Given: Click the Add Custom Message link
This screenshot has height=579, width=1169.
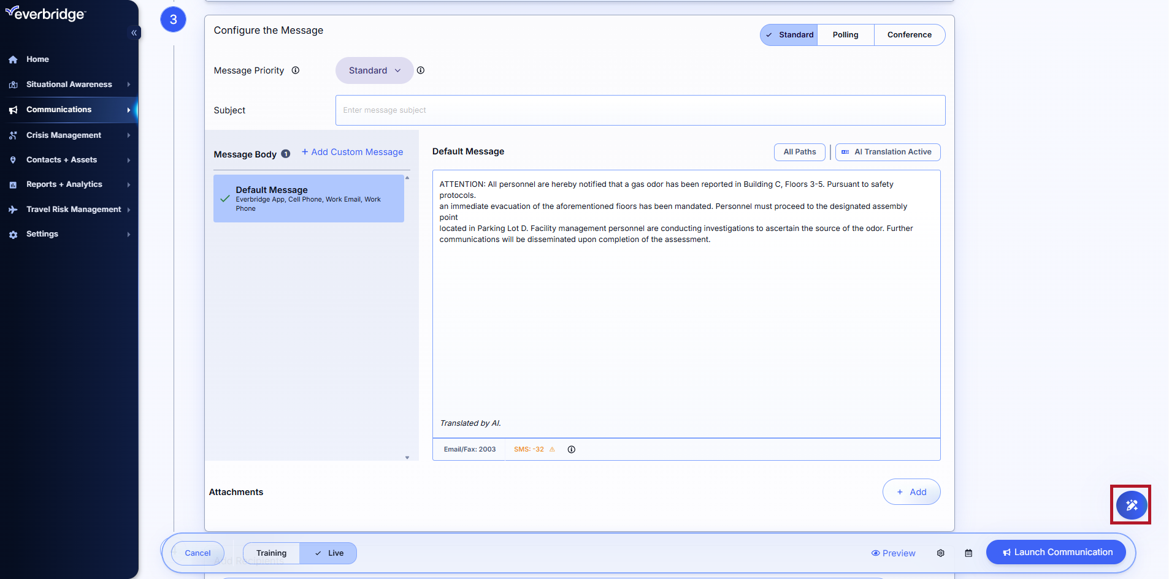Looking at the screenshot, I should point(352,152).
